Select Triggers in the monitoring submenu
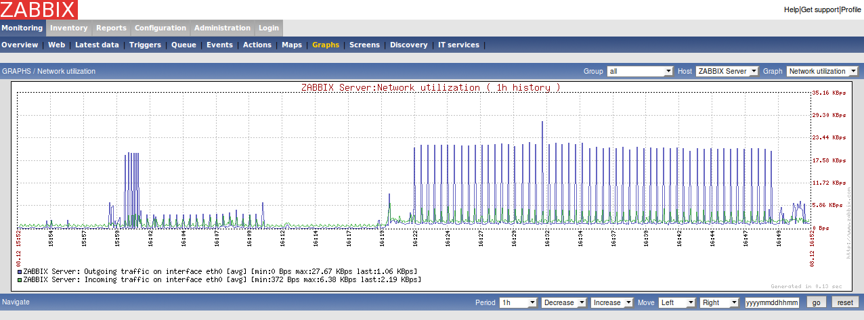This screenshot has width=864, height=320. pyautogui.click(x=145, y=45)
